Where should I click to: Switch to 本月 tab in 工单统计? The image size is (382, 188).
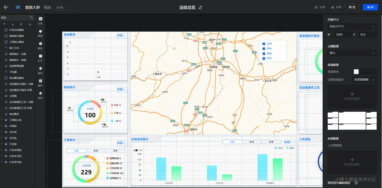point(96,151)
